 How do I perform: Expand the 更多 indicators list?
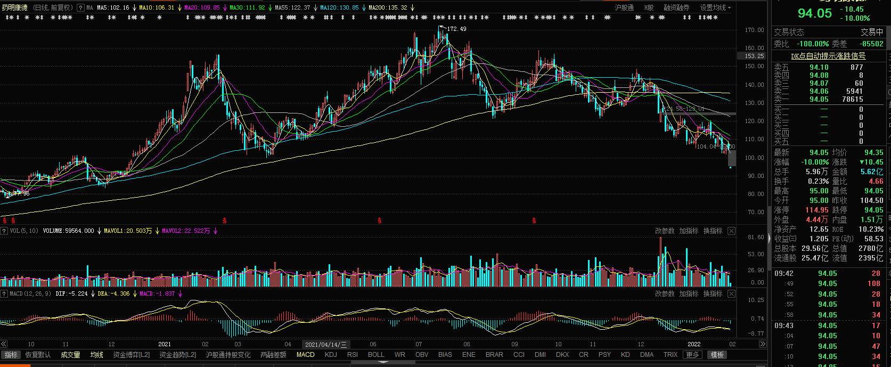click(692, 355)
